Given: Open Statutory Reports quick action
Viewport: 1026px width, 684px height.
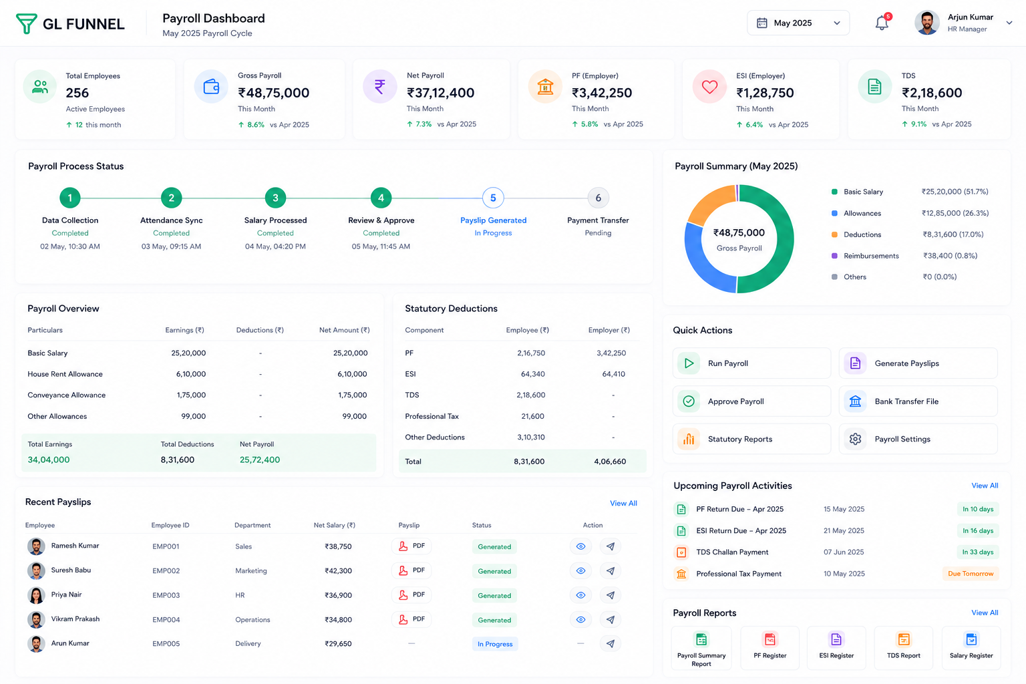Looking at the screenshot, I should click(x=751, y=439).
